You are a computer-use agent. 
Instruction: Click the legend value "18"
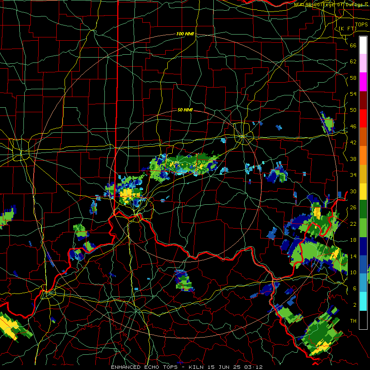353,240
